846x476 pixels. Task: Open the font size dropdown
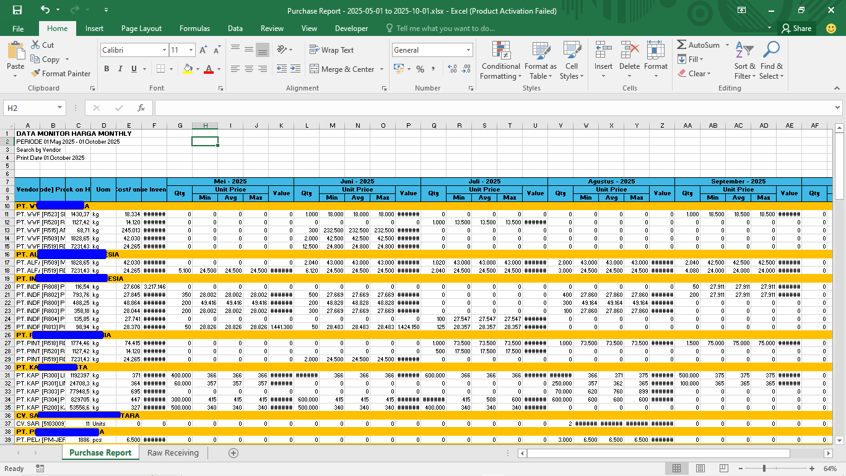[x=191, y=50]
